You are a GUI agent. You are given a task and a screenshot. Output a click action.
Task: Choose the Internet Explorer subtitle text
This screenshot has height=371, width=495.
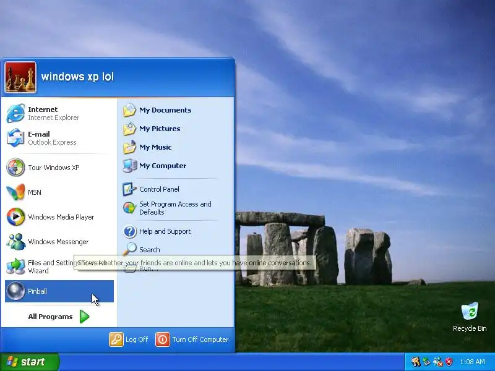[54, 117]
